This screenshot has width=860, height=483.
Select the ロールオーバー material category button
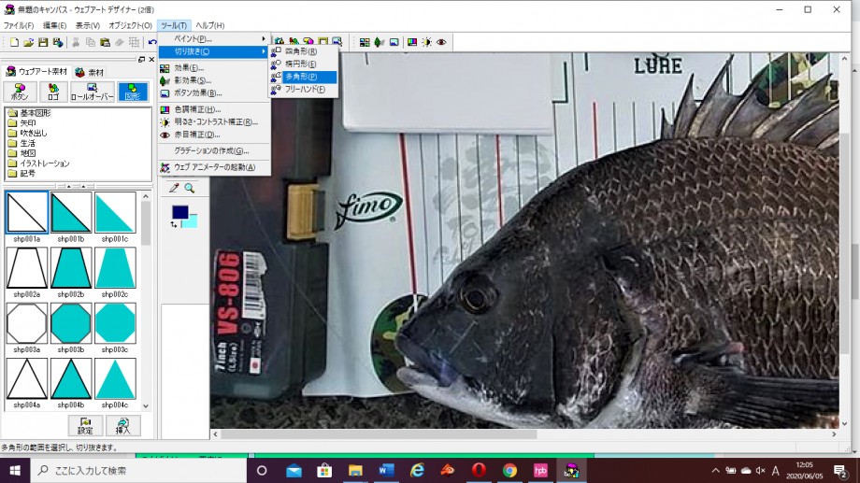93,92
